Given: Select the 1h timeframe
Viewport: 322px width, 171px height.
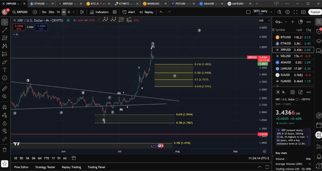Looking at the screenshot, I should click(58, 12).
